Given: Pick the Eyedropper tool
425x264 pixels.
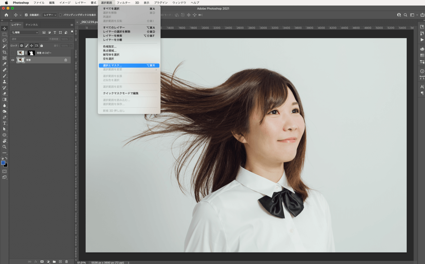Looking at the screenshot, I should point(5,64).
